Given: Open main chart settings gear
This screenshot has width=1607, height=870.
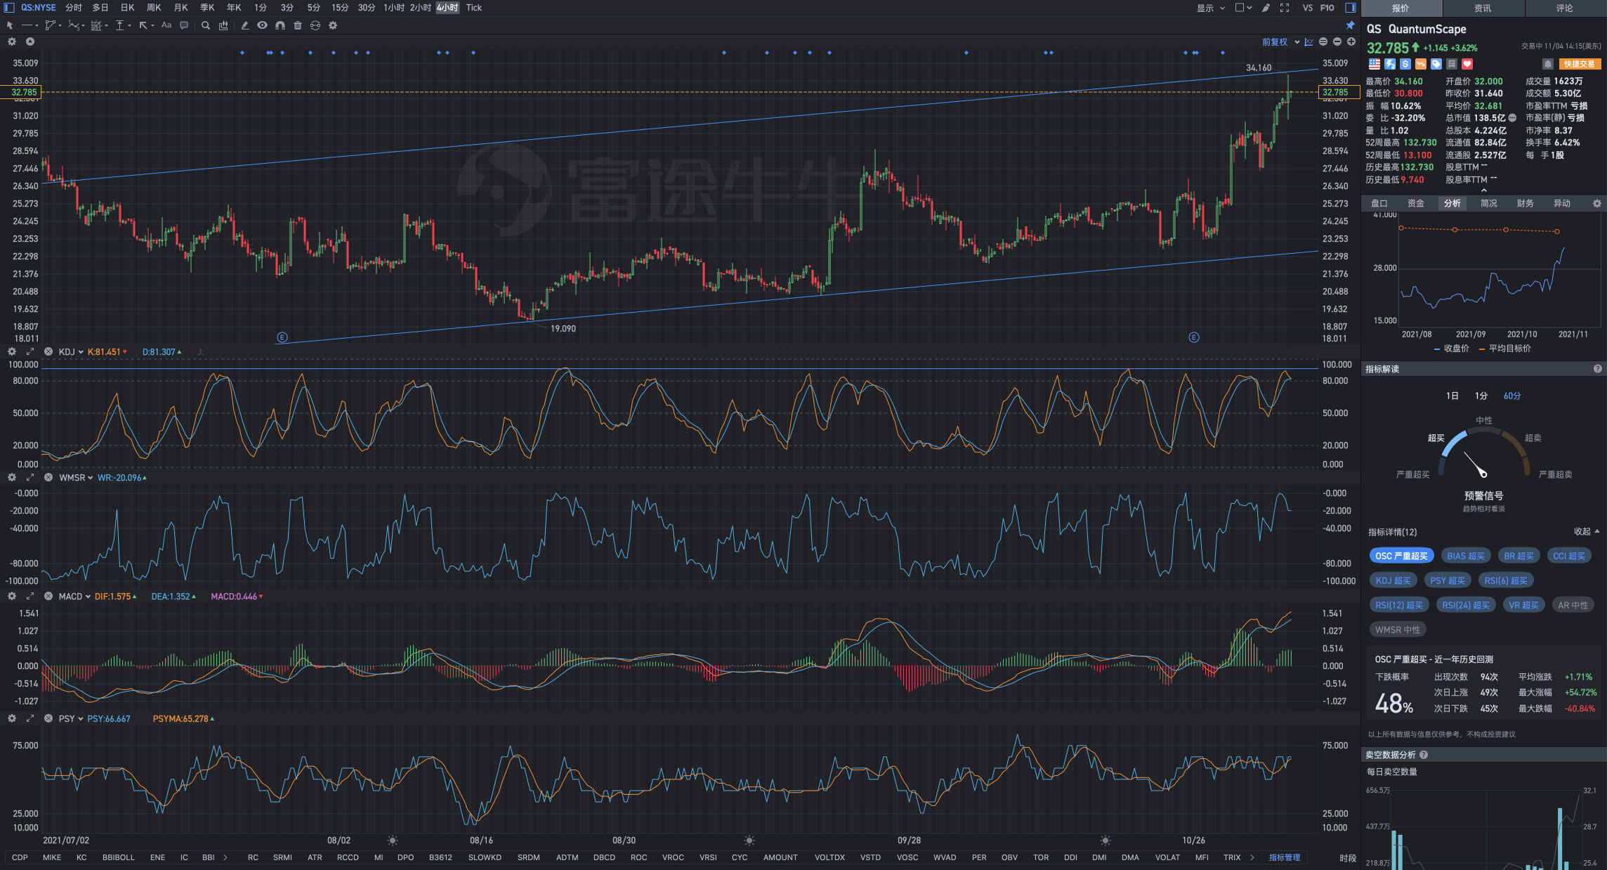Looking at the screenshot, I should point(12,41).
